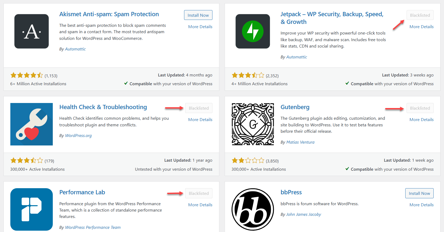Open the Performance Lab title link
The image size is (444, 232).
[x=82, y=192]
